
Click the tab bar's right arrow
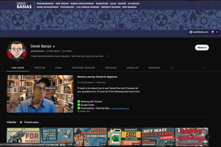[x=204, y=68]
